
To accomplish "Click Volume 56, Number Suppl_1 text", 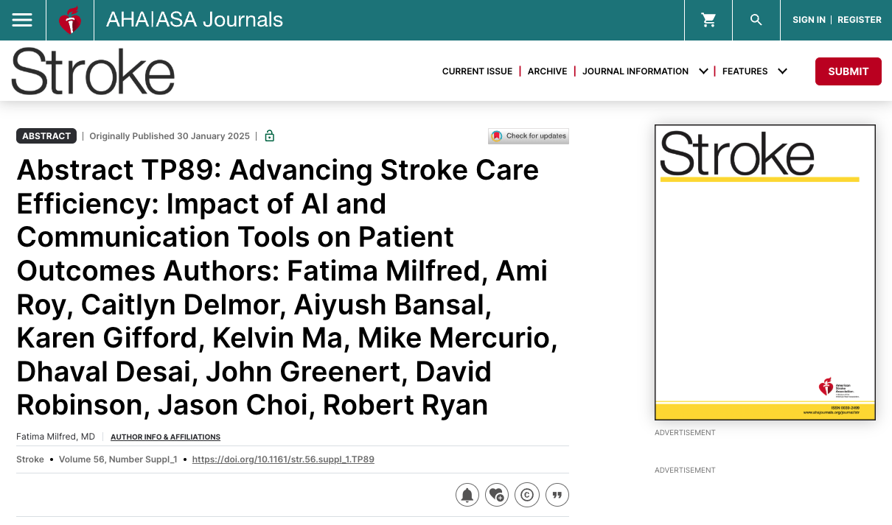I will (118, 459).
